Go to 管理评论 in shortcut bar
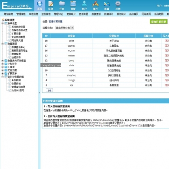 pyautogui.click(x=58, y=14)
